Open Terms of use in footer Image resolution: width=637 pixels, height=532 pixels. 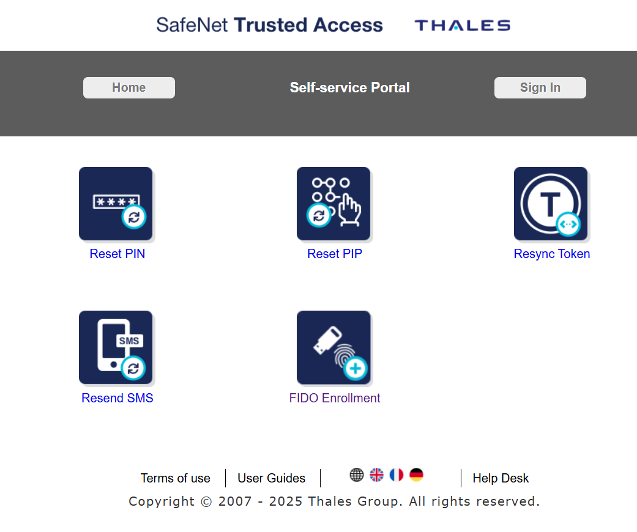click(x=176, y=478)
